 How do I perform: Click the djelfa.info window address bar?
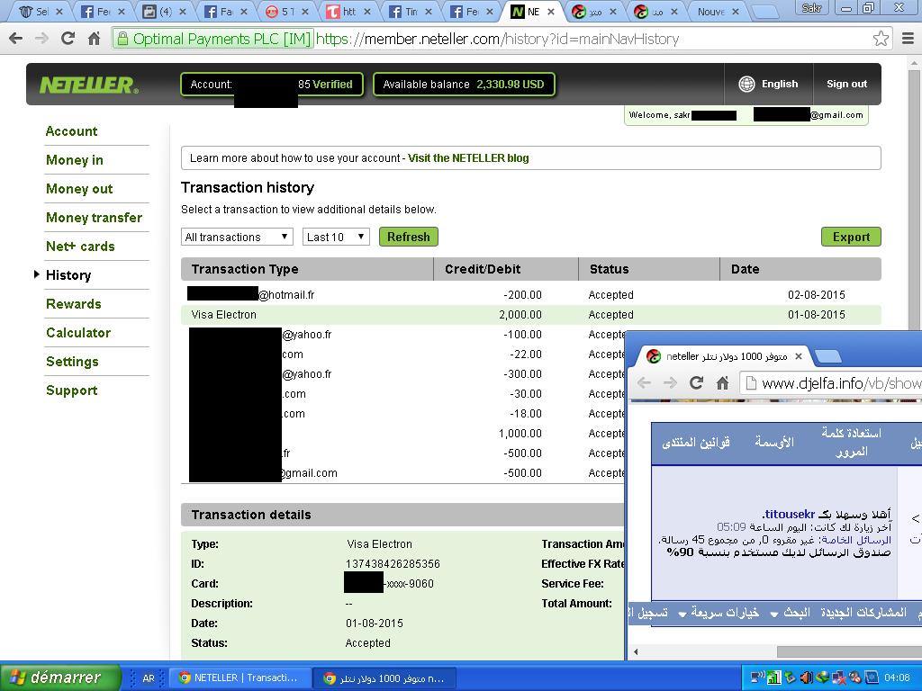[830, 383]
